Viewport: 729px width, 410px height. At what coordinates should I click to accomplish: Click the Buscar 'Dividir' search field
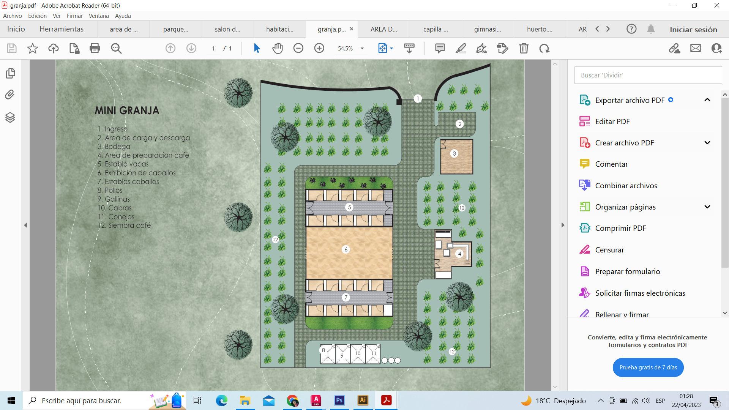648,75
